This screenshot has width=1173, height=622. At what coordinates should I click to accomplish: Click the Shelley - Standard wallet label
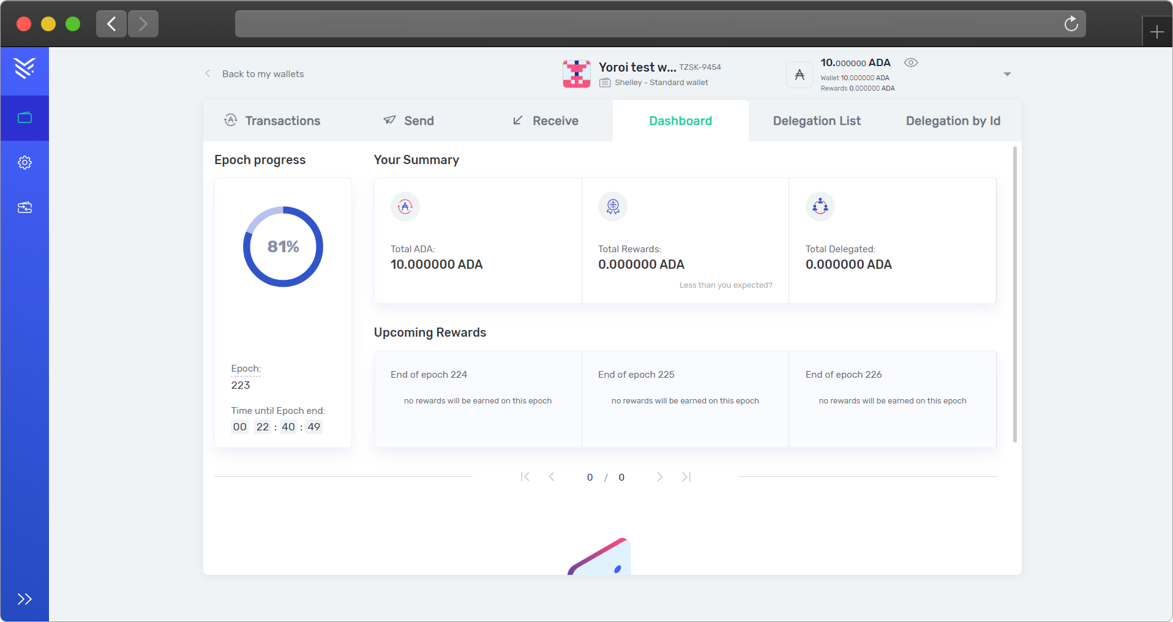click(661, 83)
